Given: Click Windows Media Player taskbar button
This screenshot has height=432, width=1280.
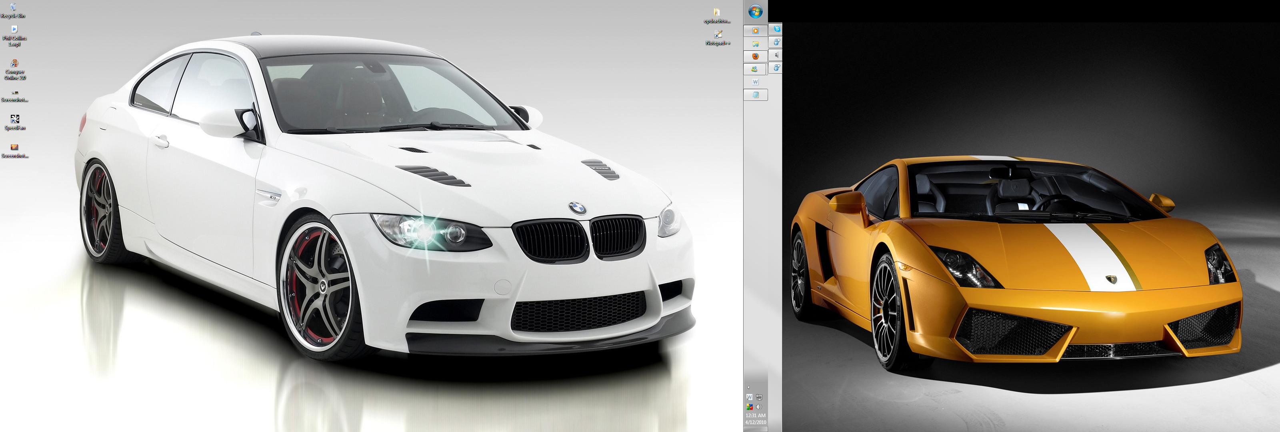Looking at the screenshot, I should [x=755, y=31].
